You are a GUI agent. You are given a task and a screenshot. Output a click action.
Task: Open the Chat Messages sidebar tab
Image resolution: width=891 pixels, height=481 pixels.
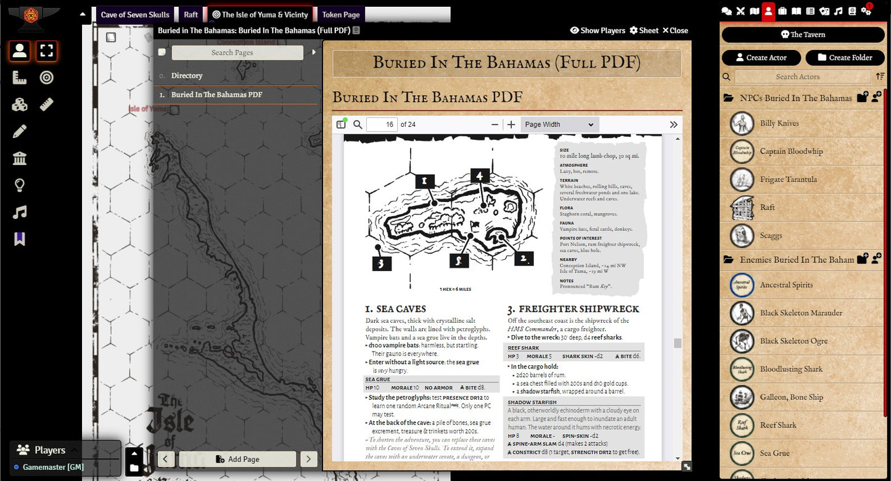pyautogui.click(x=727, y=11)
